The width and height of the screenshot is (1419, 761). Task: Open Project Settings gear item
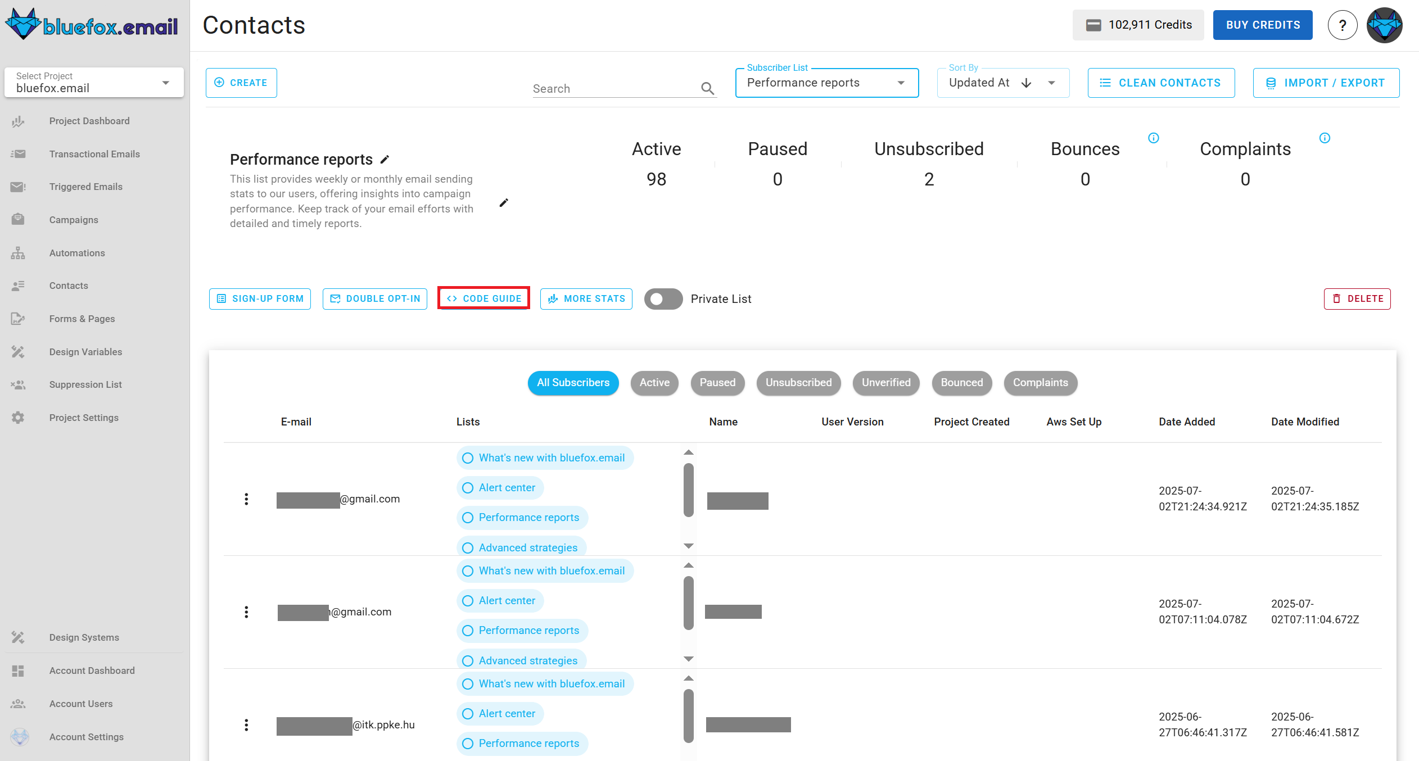point(84,418)
